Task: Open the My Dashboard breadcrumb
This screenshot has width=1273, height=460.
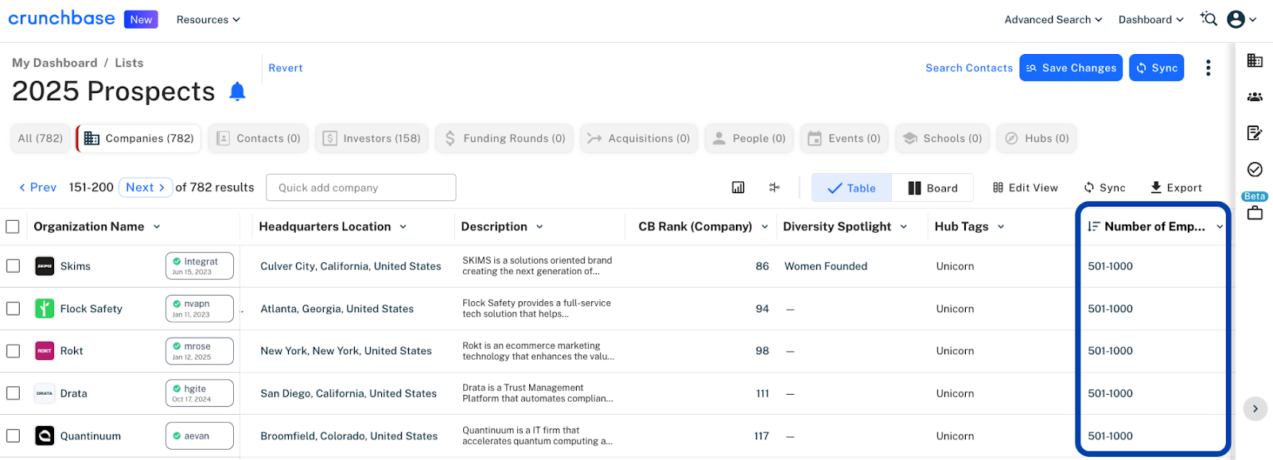Action: click(54, 63)
